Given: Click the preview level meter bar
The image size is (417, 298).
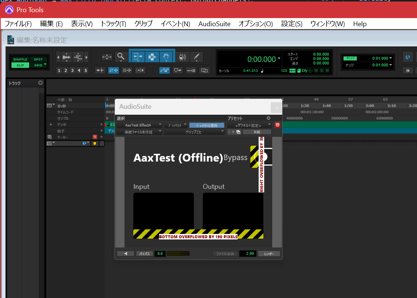Looking at the screenshot, I should point(178,254).
